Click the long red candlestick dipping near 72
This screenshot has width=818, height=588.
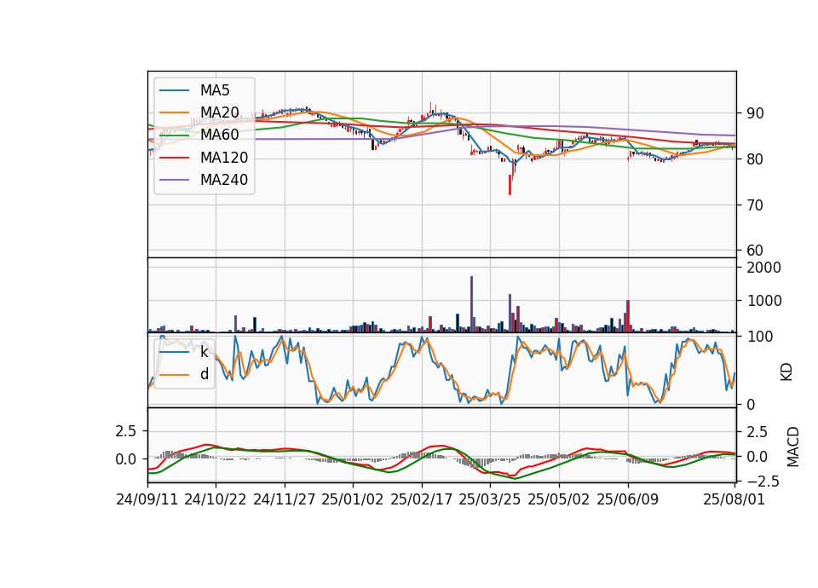pos(510,185)
